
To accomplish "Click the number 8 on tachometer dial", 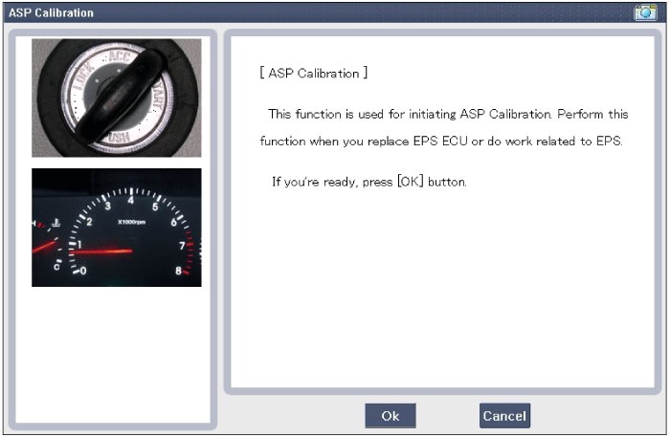I will (x=179, y=271).
